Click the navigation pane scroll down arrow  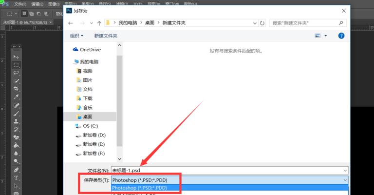coord(119,159)
